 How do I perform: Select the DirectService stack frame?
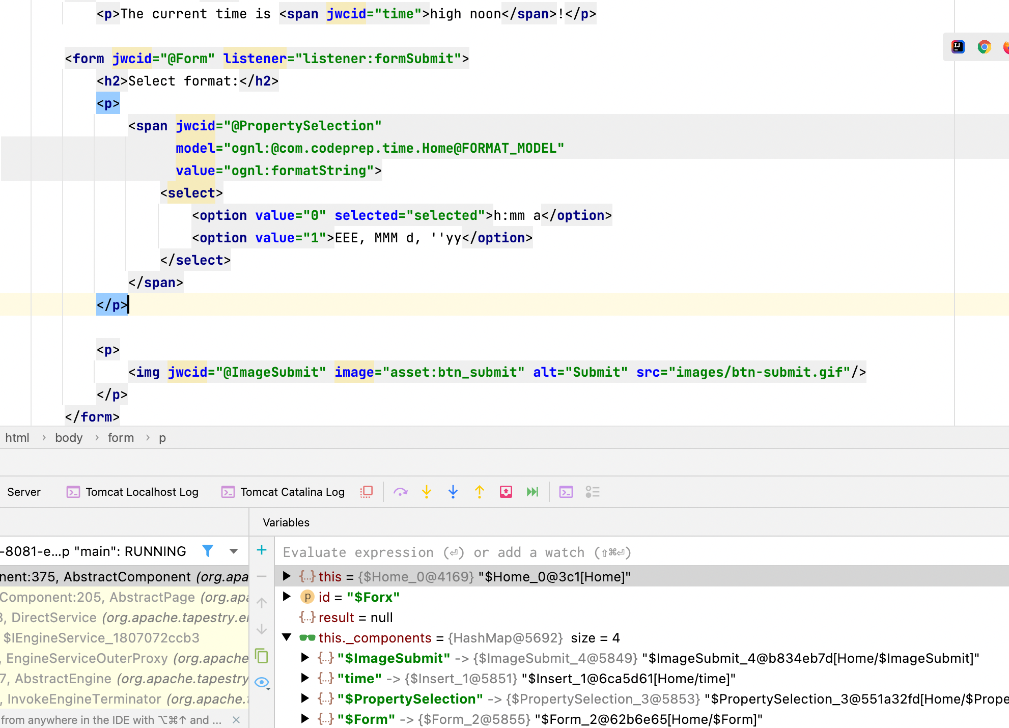pos(124,618)
